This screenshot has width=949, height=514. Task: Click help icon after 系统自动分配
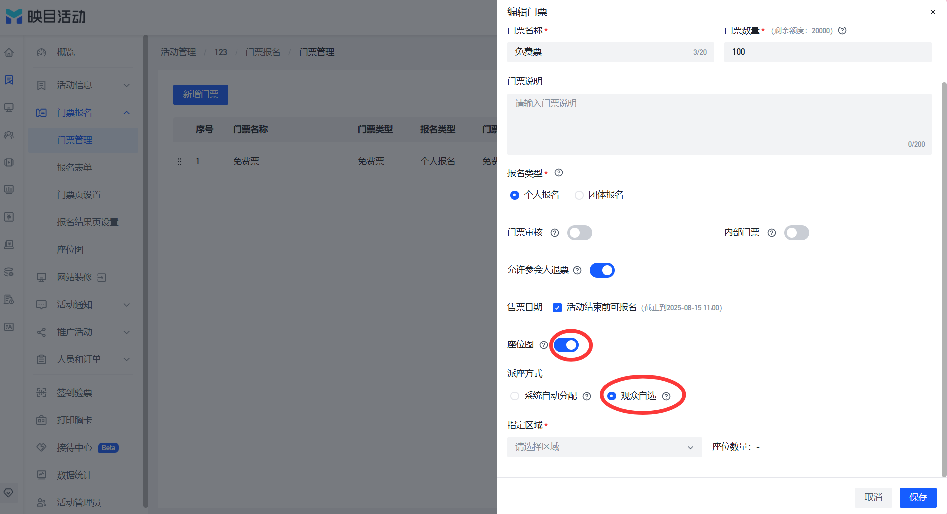coord(587,396)
